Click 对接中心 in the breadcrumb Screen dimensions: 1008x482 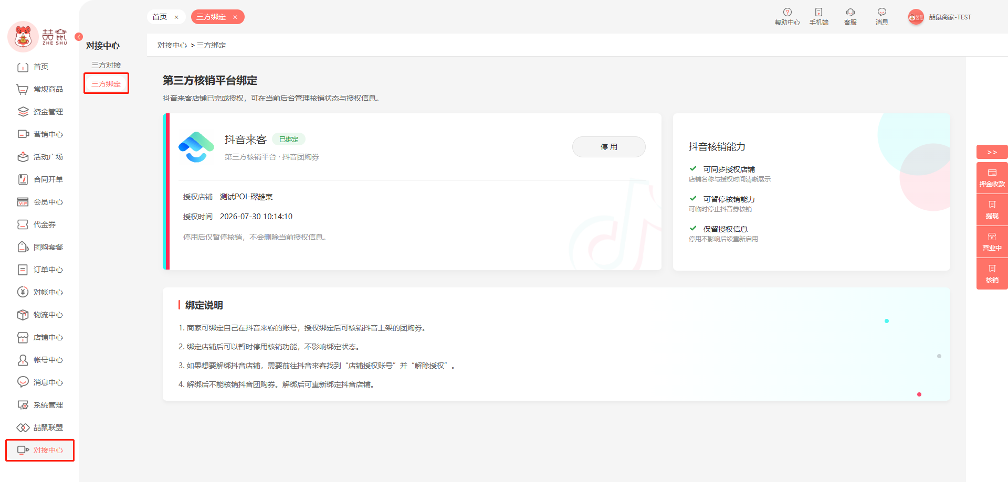coord(172,45)
